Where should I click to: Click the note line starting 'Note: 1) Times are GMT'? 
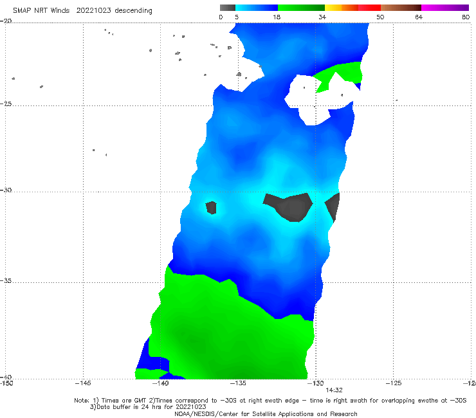pos(270,401)
